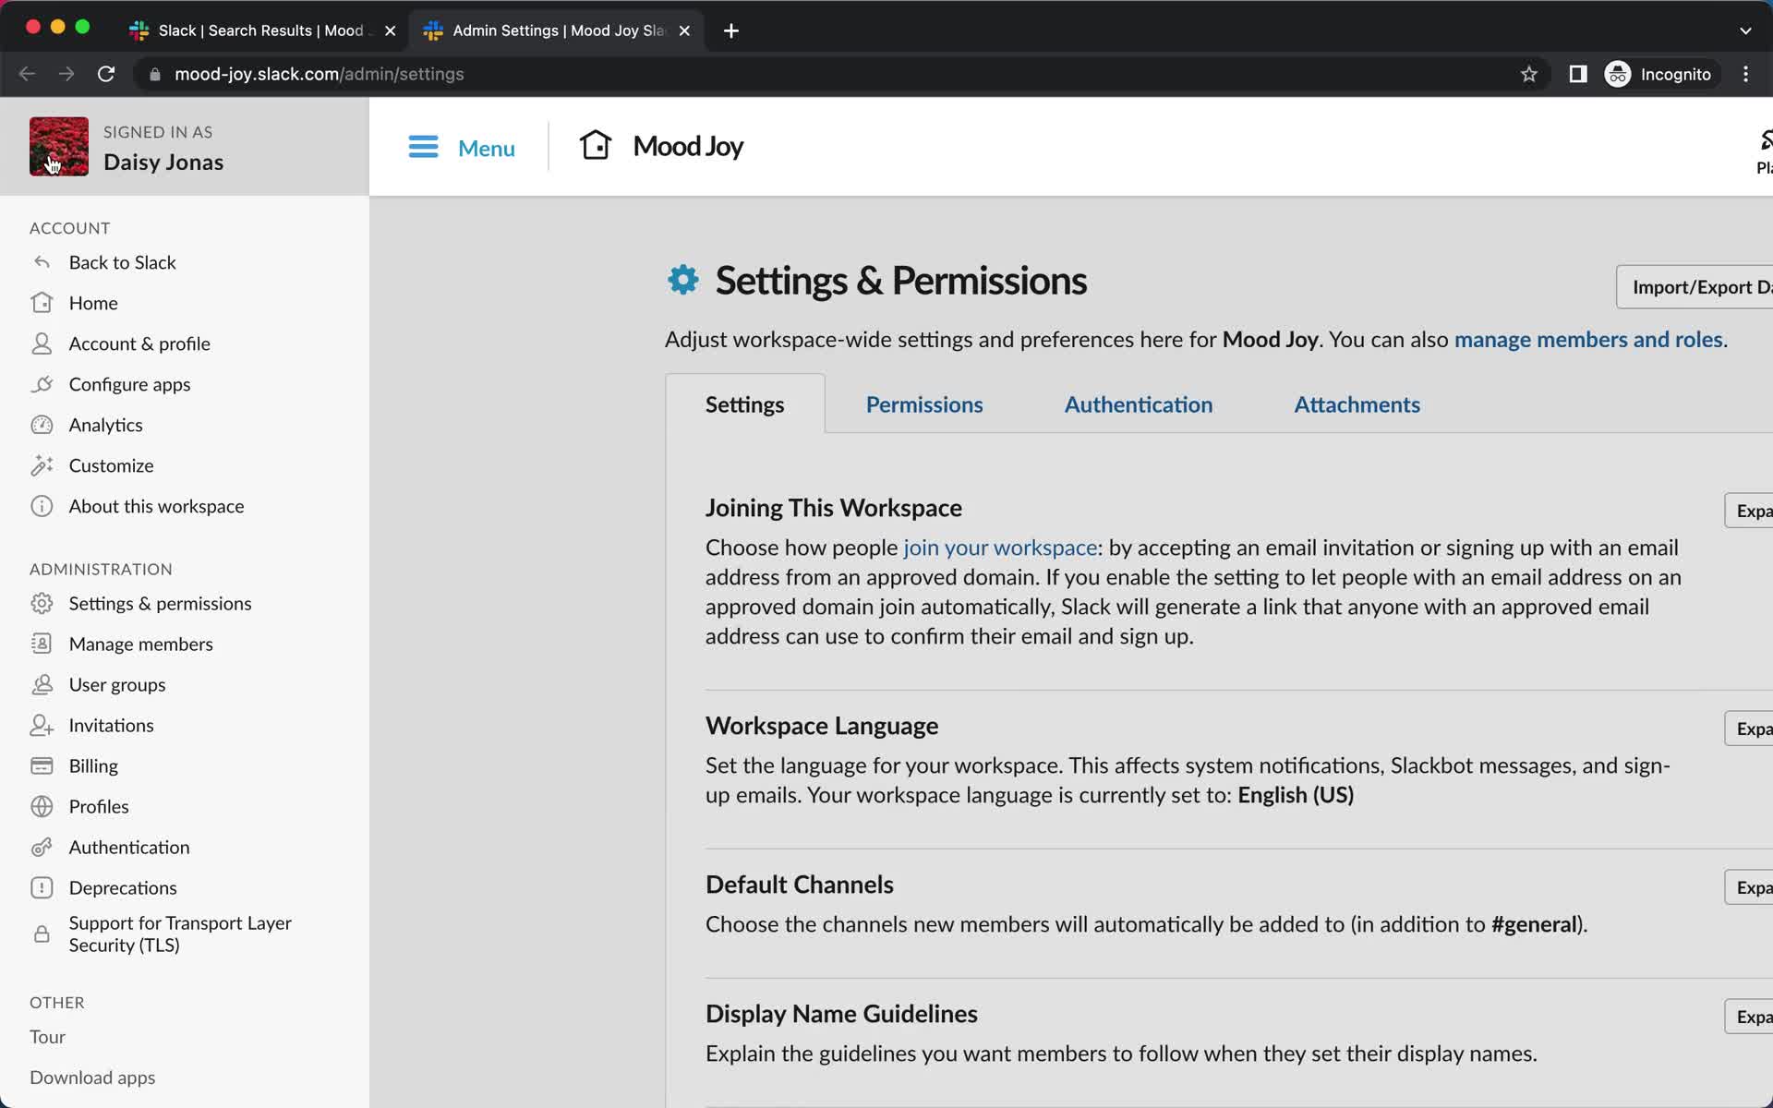Click the User groups icon
This screenshot has width=1773, height=1108.
click(42, 684)
